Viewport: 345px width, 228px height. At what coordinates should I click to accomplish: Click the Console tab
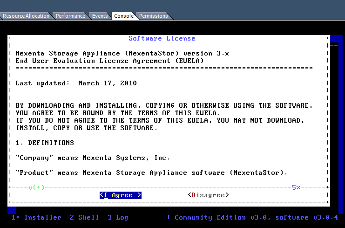(124, 16)
